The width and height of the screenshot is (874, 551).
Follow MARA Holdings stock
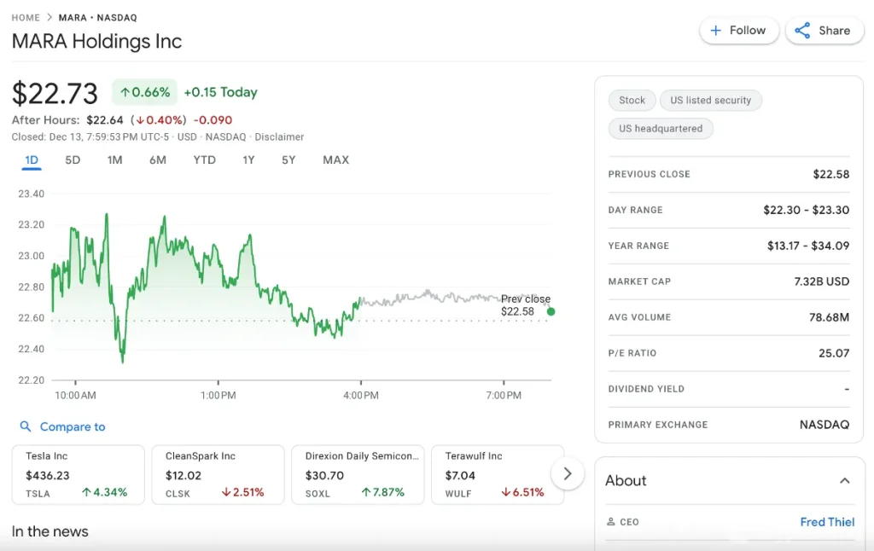pyautogui.click(x=739, y=31)
